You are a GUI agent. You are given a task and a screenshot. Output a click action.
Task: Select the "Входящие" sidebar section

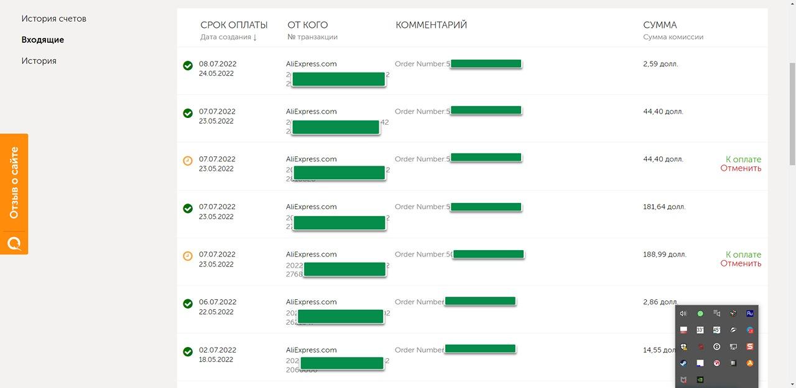(x=43, y=40)
